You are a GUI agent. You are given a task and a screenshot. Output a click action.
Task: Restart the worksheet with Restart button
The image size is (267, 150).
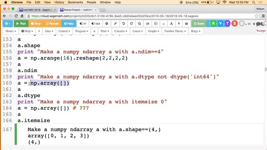(x=52, y=24)
